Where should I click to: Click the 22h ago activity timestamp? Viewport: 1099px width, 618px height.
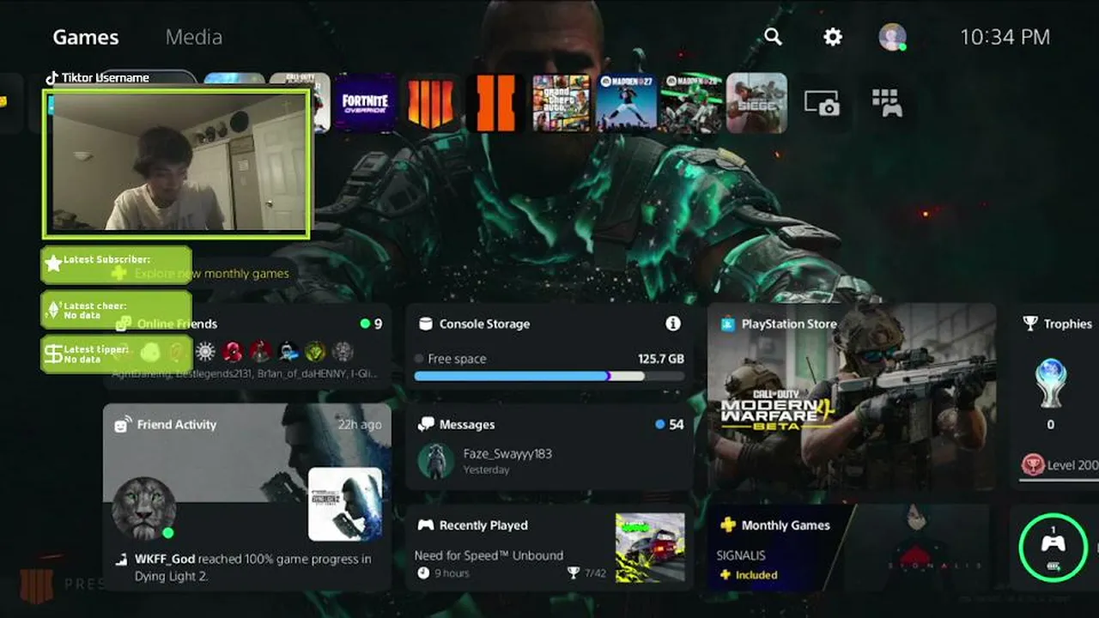click(360, 424)
